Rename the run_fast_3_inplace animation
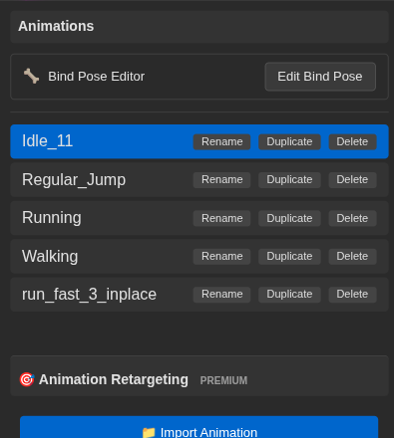The width and height of the screenshot is (394, 438). 221,295
